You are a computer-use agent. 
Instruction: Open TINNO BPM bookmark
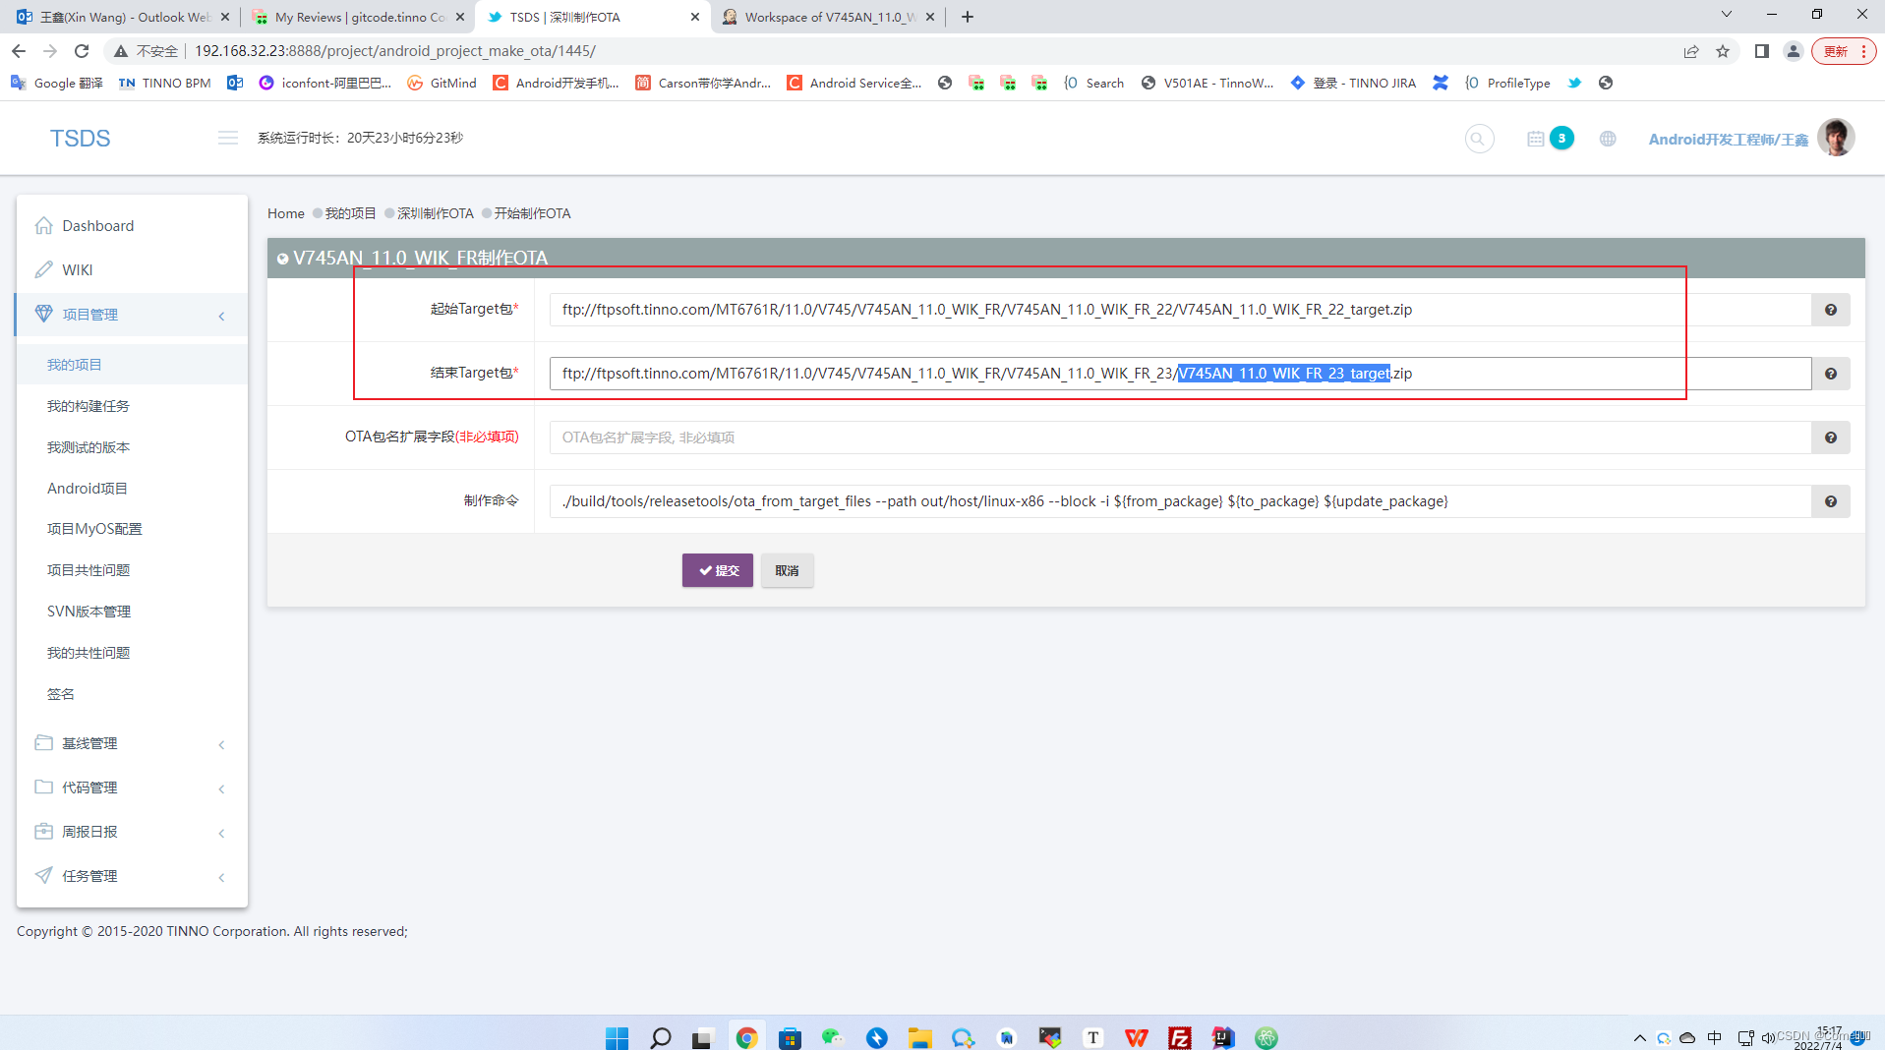[164, 83]
